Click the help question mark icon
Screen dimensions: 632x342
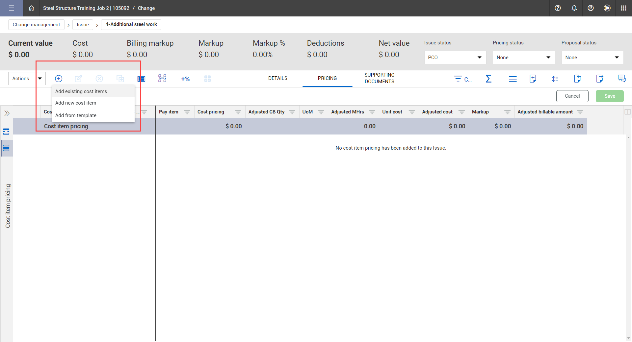click(558, 8)
